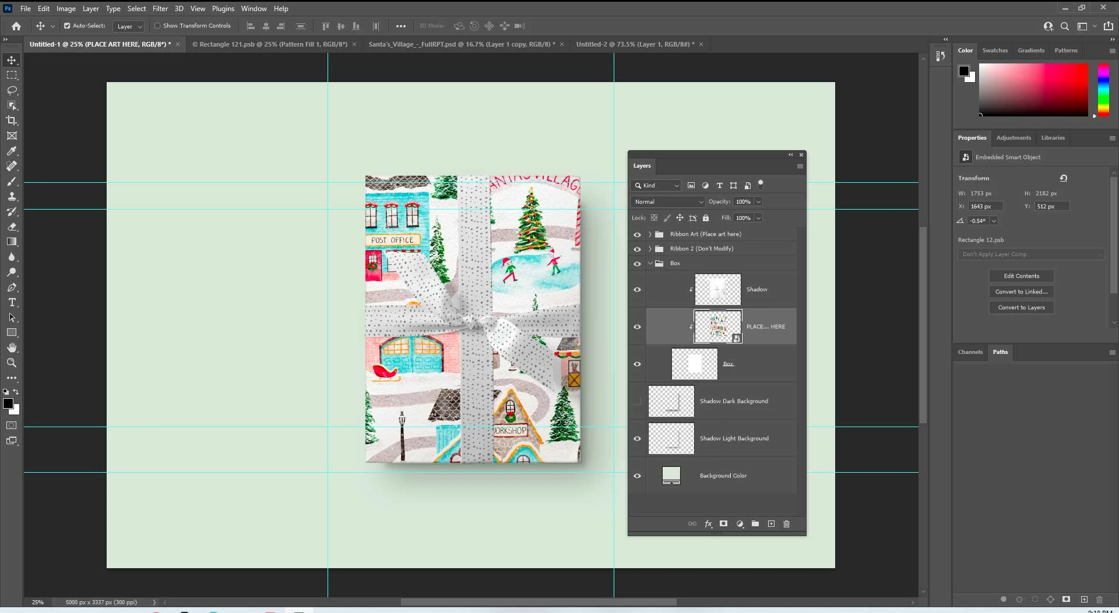Create new fill or adjustment layer
Screen dimensions: 1119x613
click(x=740, y=524)
